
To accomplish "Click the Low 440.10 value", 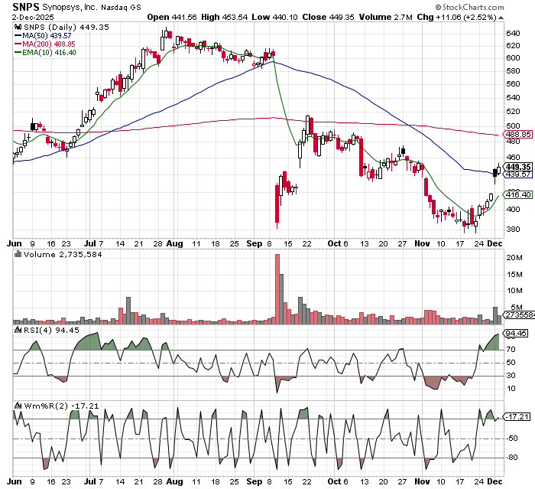I will (274, 17).
